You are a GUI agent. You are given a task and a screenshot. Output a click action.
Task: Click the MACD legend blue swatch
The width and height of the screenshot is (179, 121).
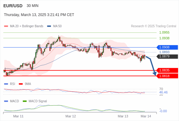[6, 101]
